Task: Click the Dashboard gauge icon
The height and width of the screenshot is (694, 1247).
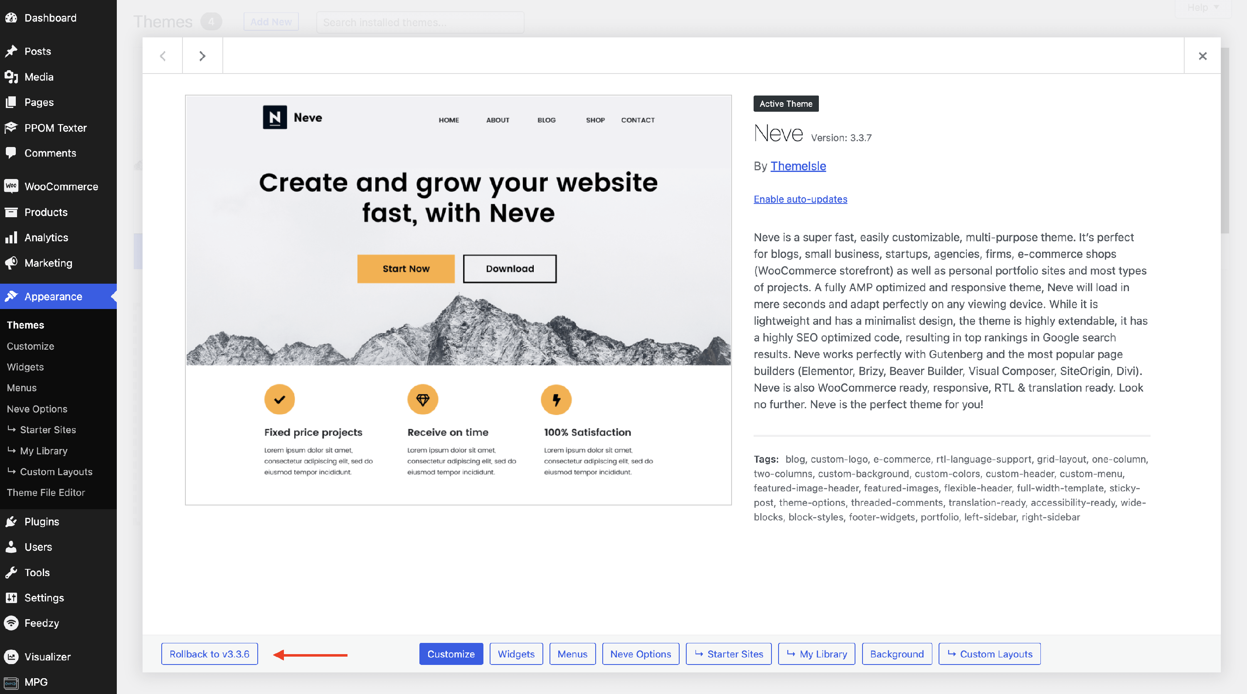Action: tap(11, 18)
